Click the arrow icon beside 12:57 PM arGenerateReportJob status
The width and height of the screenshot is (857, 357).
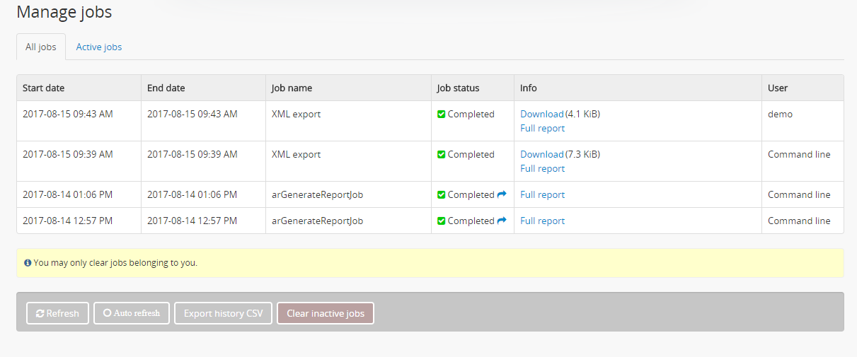(502, 221)
